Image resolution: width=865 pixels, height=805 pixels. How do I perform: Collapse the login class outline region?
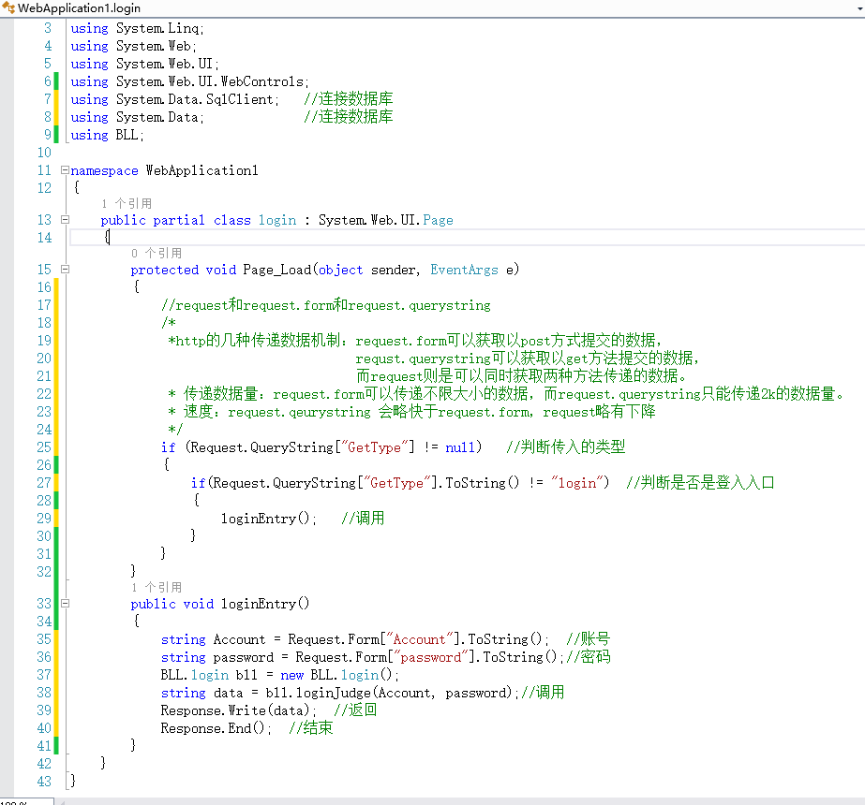click(65, 219)
